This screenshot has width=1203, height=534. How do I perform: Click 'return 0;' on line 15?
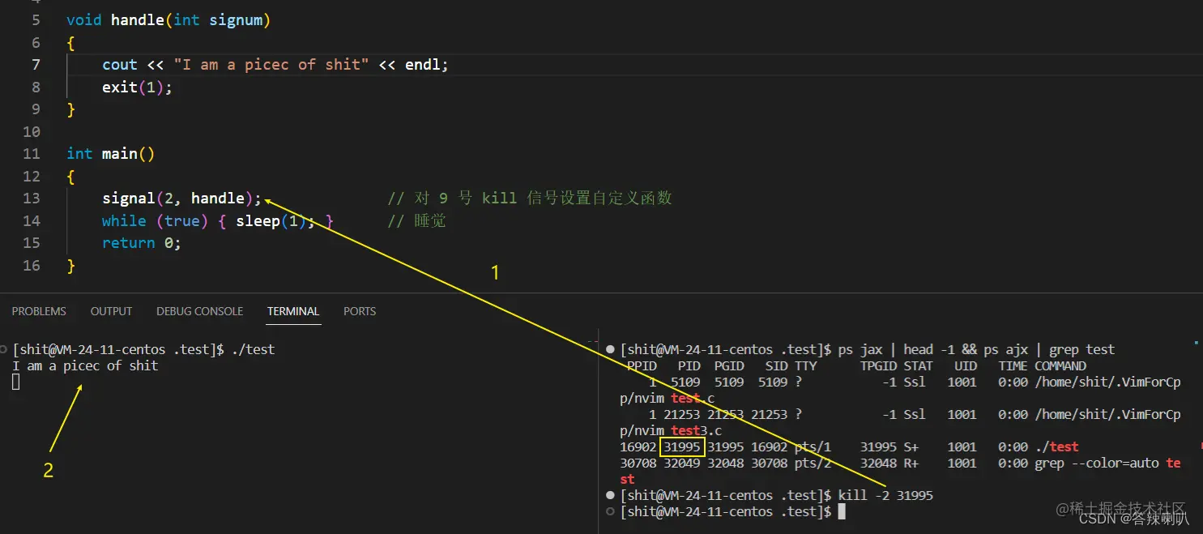[x=142, y=243]
